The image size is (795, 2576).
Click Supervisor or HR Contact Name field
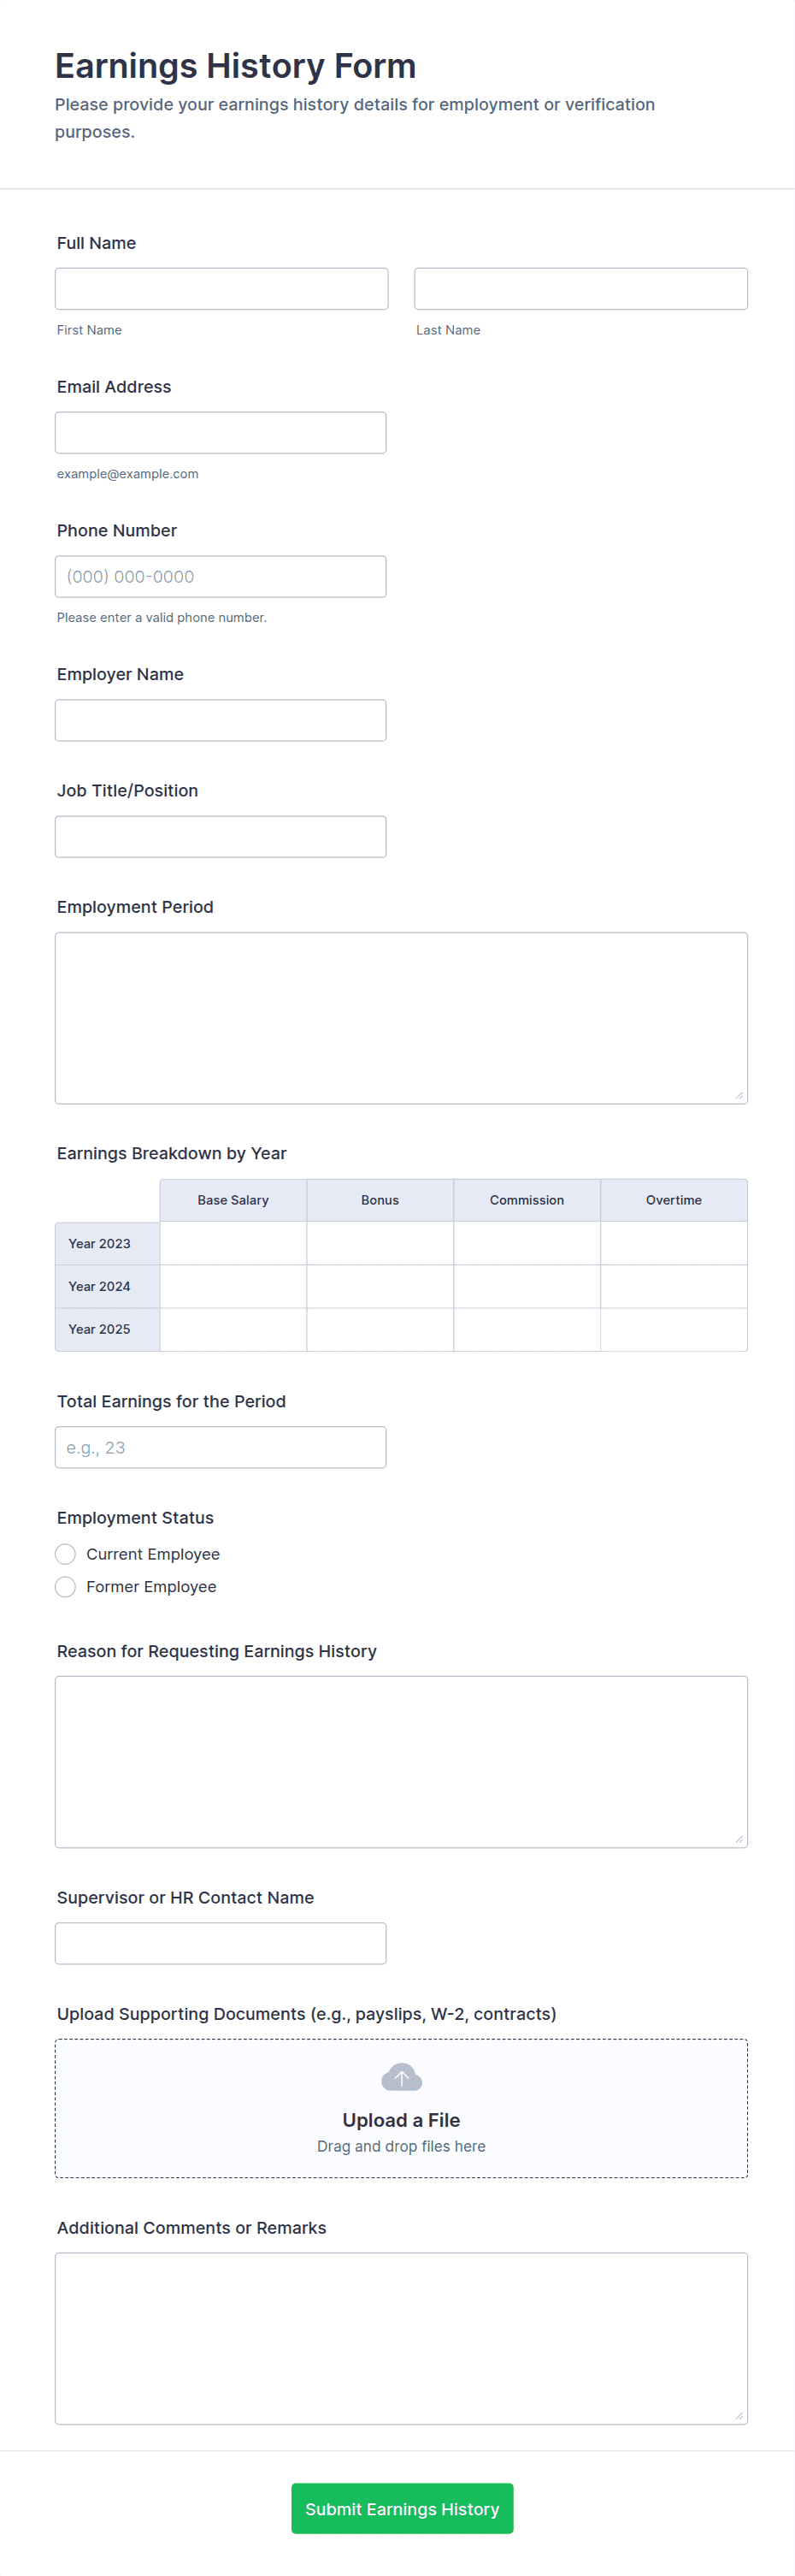pyautogui.click(x=221, y=1943)
